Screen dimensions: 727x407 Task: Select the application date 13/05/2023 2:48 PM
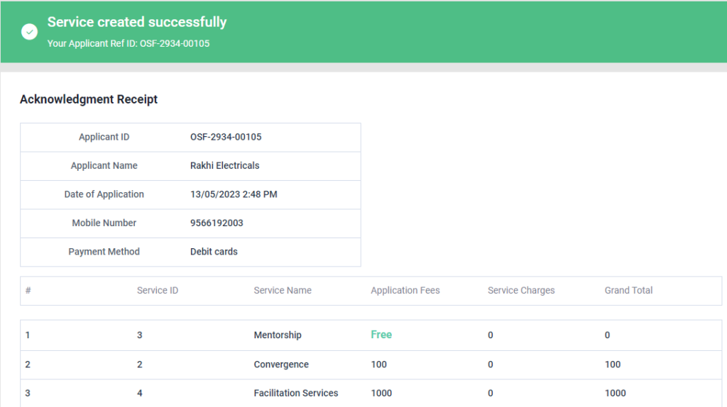(x=234, y=194)
